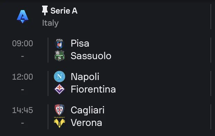The image size is (215, 136).
Task: Click the Napoli club badge
Action: (x=59, y=77)
